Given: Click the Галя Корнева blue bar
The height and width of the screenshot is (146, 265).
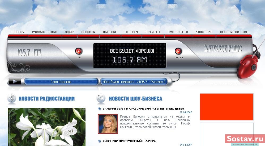Looking at the screenshot, I should point(61,82).
